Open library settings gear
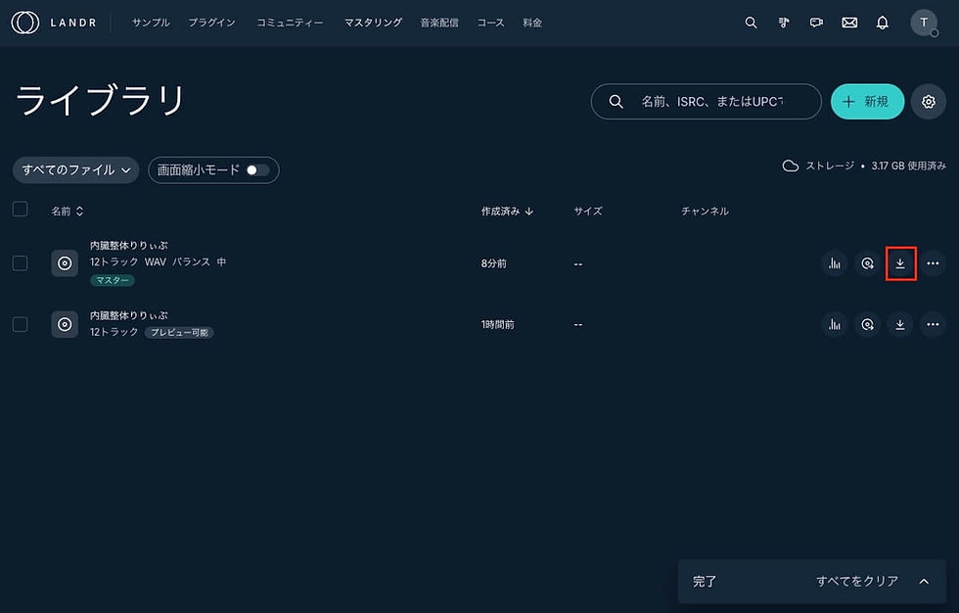Screen dimensions: 959x613 pos(929,102)
